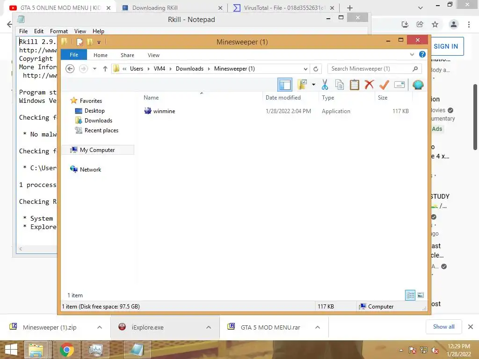Click the Paste clipboard icon

(x=355, y=85)
